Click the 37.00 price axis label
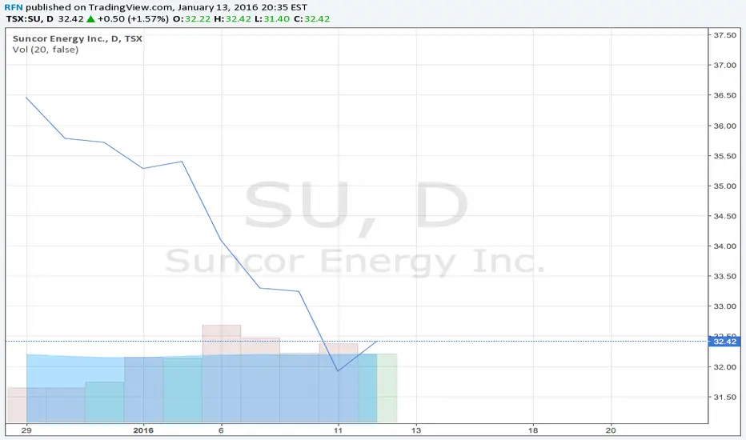The image size is (746, 440). click(725, 65)
